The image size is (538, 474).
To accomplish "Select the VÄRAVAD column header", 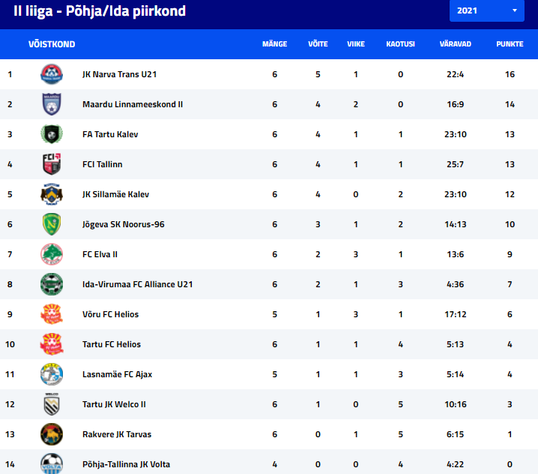I will (456, 44).
